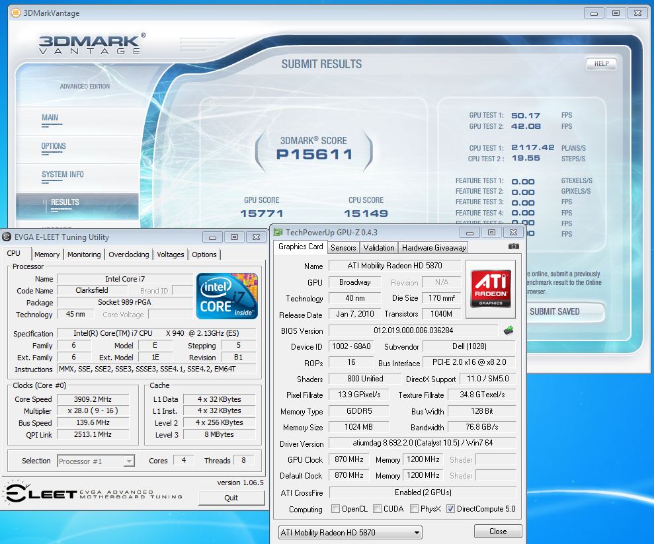Open the Monitoring tab in E-LEET
The image size is (654, 544).
(x=84, y=254)
